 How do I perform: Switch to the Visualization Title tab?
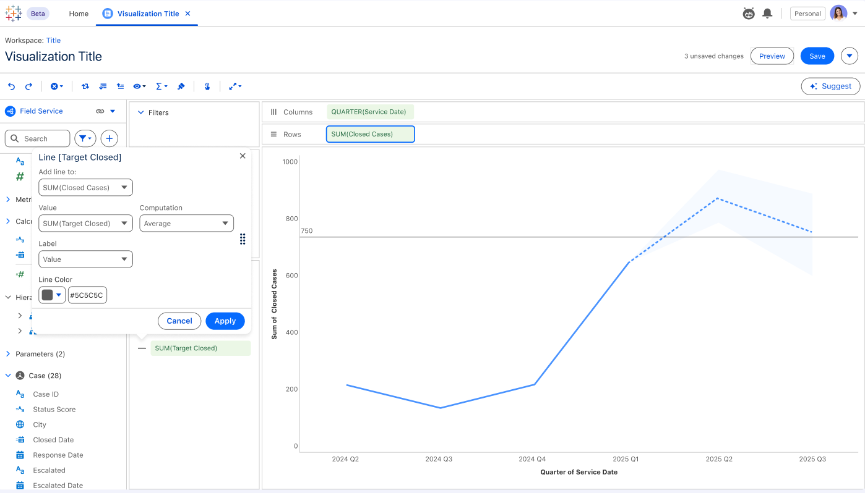point(147,14)
